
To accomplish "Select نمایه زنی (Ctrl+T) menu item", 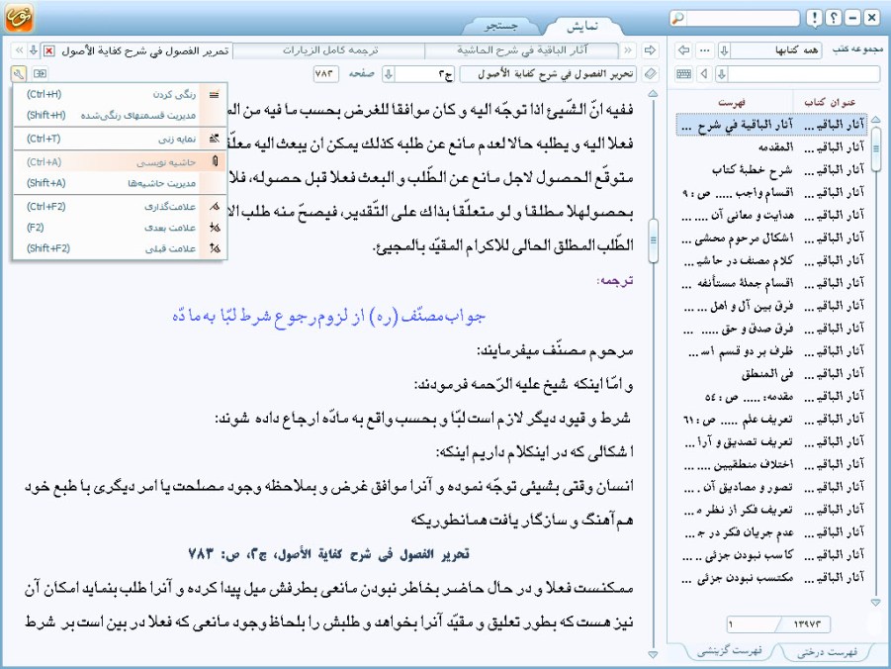I will point(120,139).
